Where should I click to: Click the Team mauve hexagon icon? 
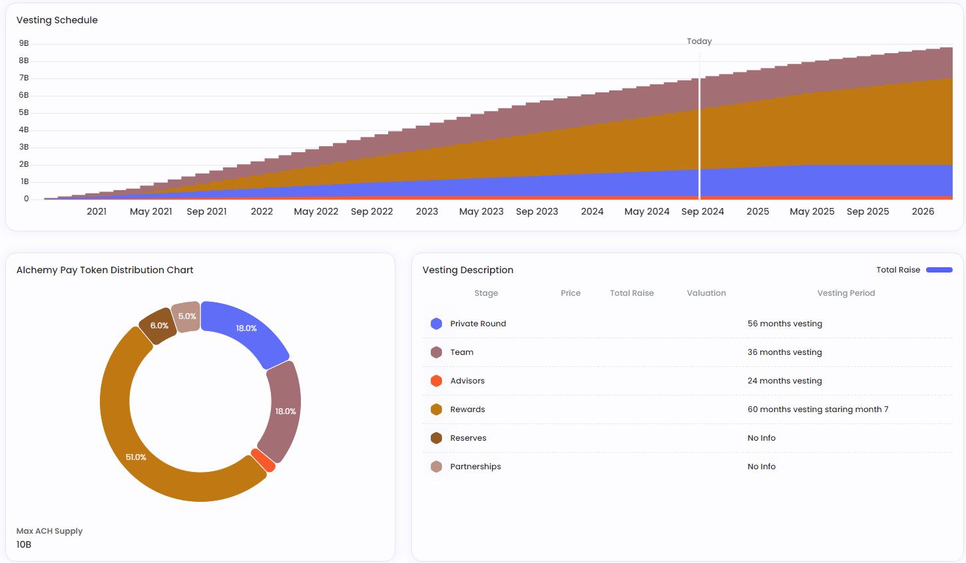coord(436,352)
